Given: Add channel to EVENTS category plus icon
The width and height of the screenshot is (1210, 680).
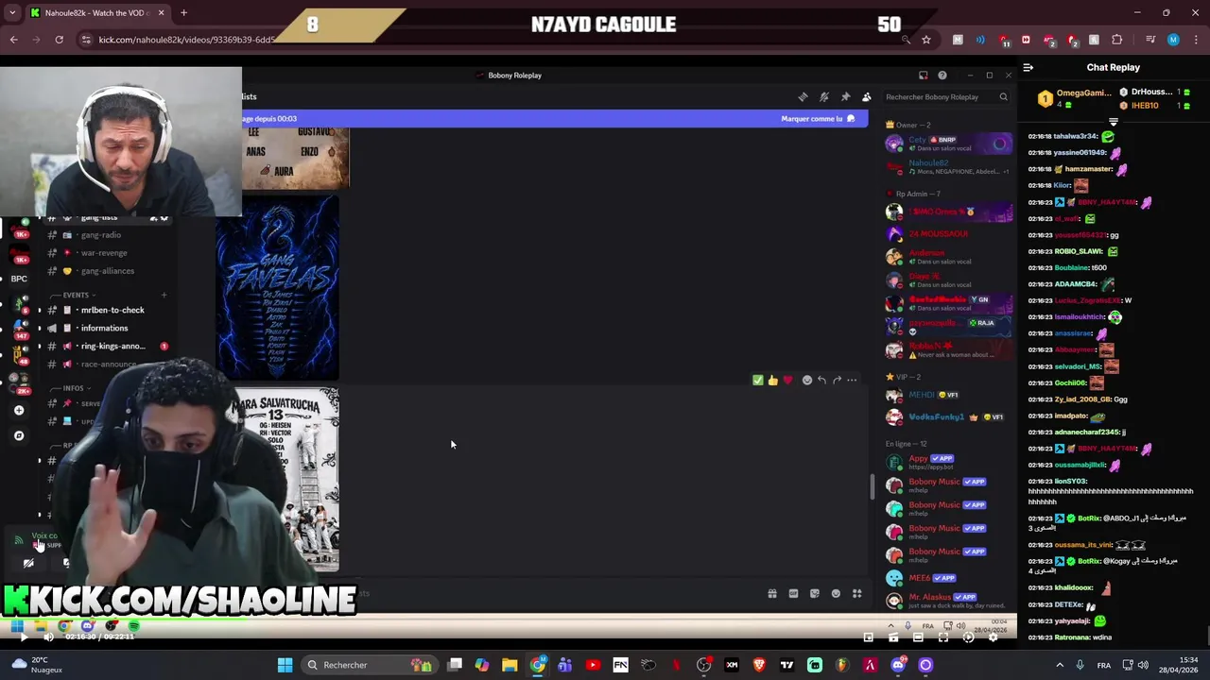Looking at the screenshot, I should click(x=164, y=295).
